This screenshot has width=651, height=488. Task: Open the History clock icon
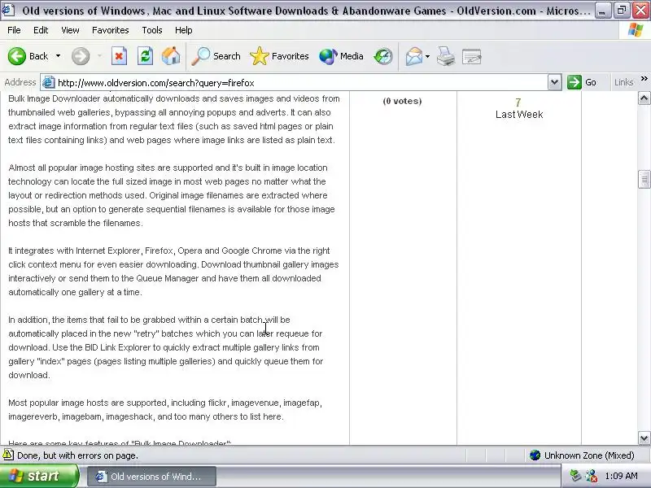[382, 56]
